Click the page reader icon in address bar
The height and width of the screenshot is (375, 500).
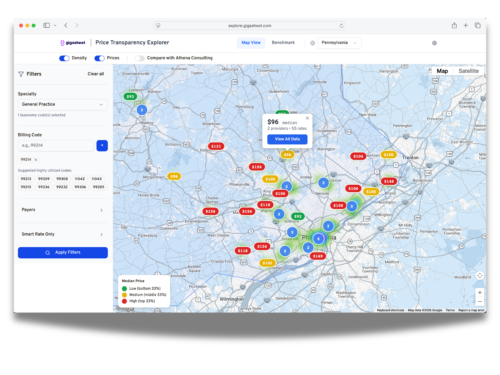point(158,26)
